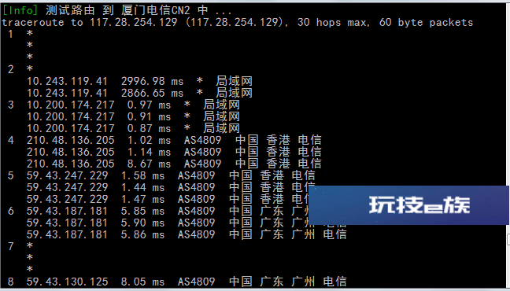Click the latency value 1.47 ms
This screenshot has height=291, width=510.
142,199
